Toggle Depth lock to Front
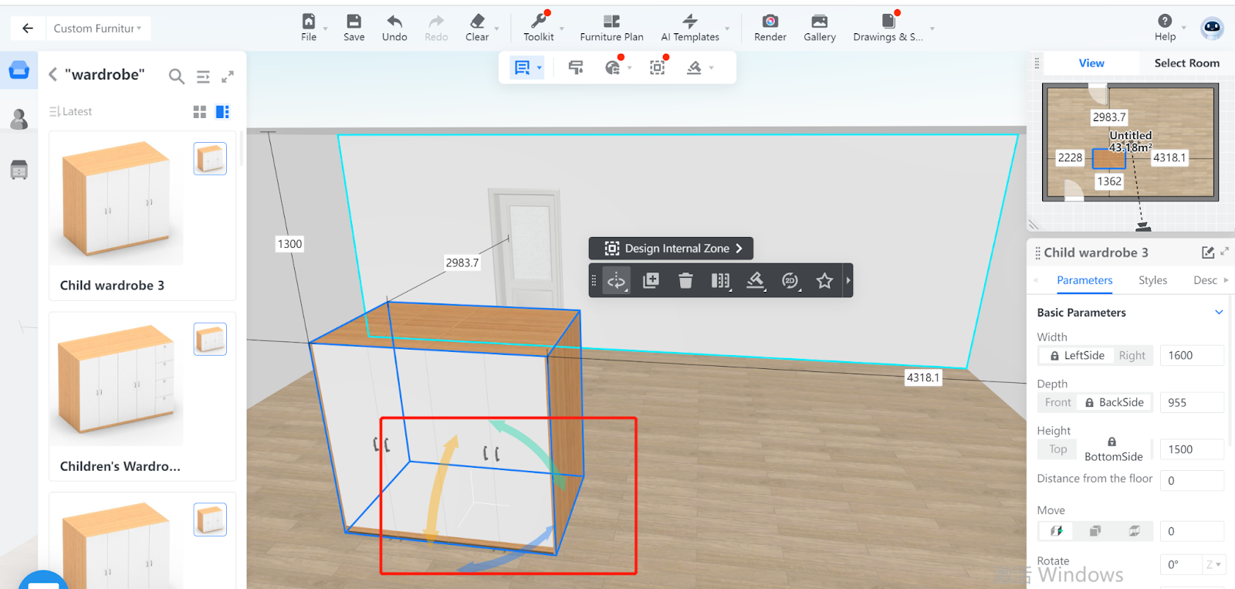This screenshot has width=1235, height=589. [1057, 403]
